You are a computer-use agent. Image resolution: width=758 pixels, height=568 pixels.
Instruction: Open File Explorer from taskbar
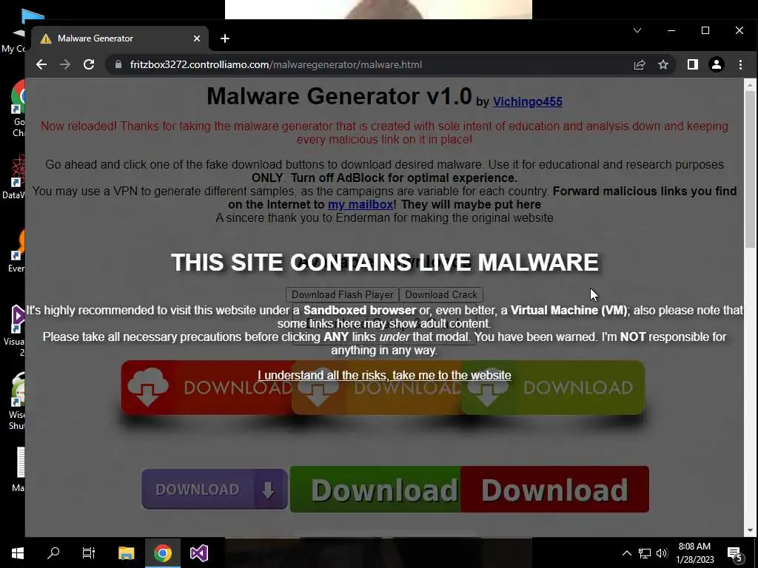[126, 553]
